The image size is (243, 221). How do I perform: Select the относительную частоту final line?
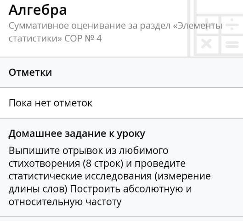[65, 202]
